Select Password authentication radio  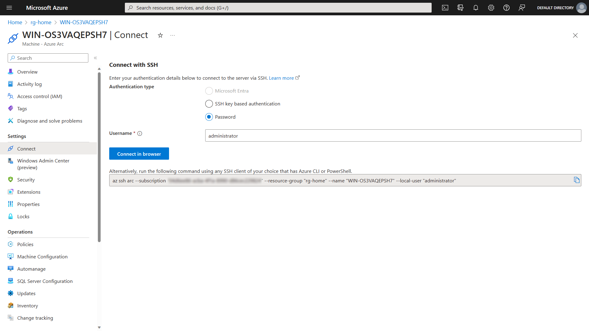(209, 117)
